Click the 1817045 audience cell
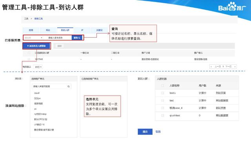Screen dimensions: 251x141 pos(39,59)
